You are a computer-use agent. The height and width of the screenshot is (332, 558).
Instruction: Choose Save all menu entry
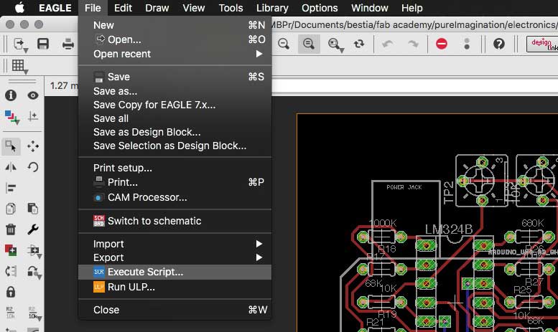(x=175, y=118)
